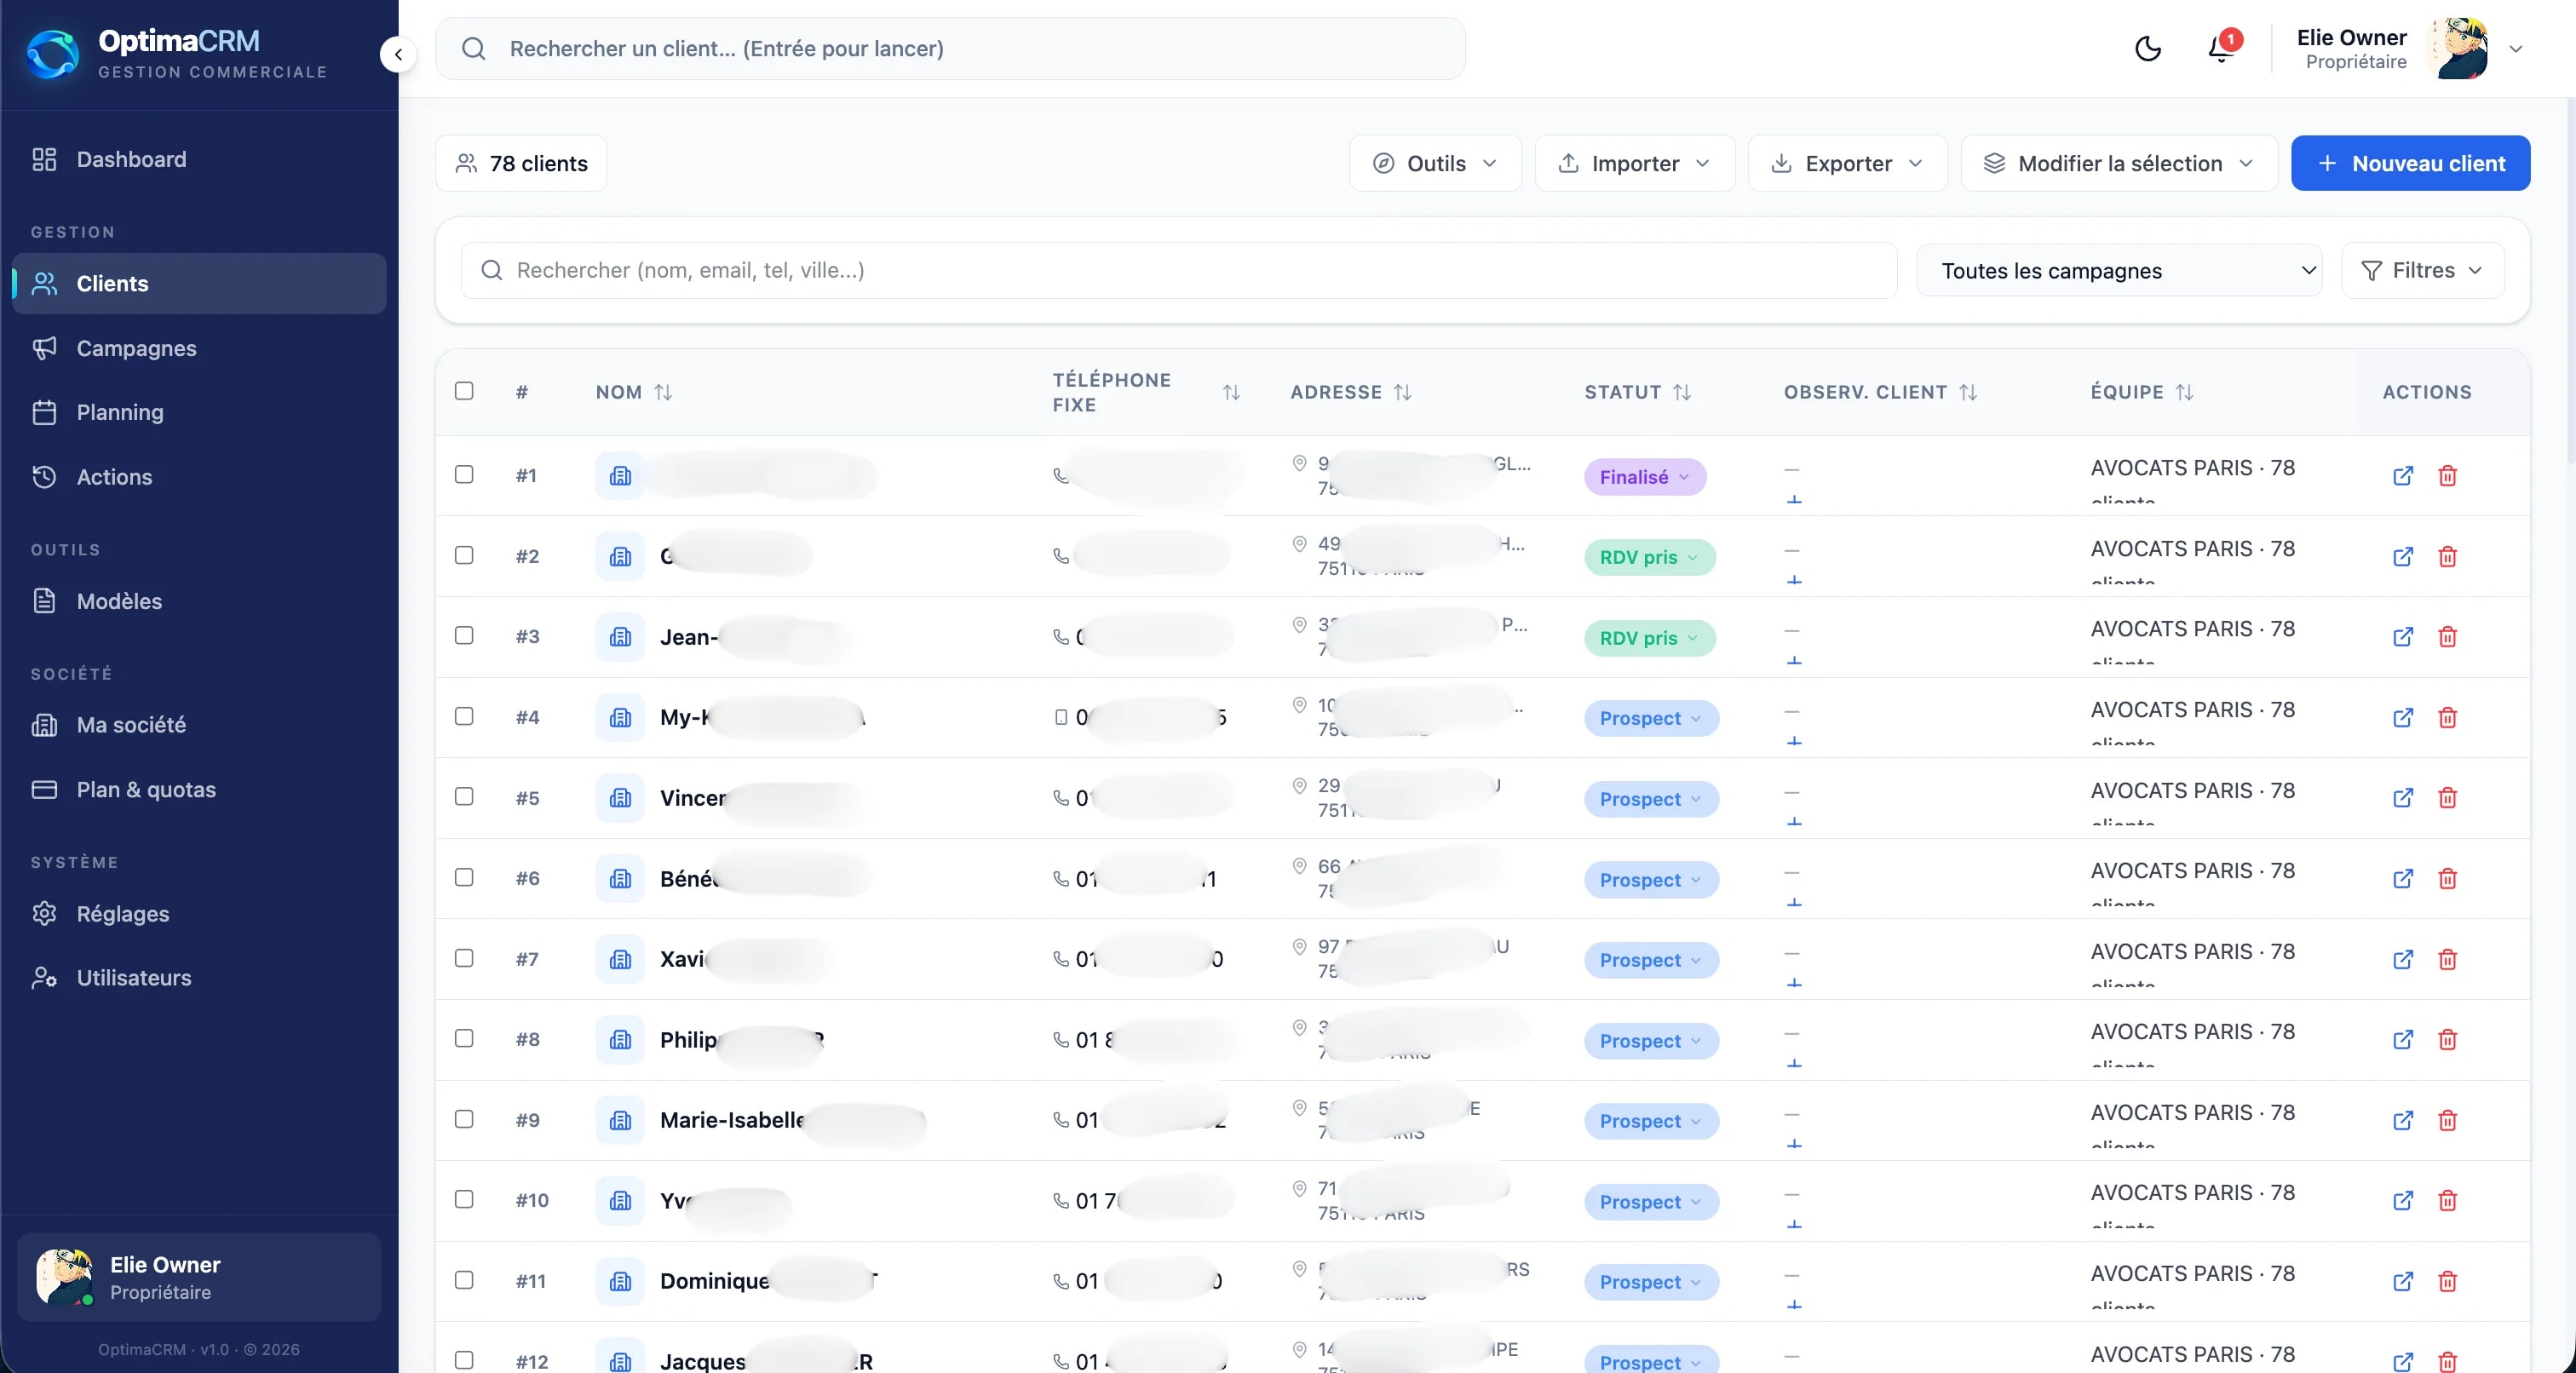Click 78 clients counter button

click(x=521, y=163)
